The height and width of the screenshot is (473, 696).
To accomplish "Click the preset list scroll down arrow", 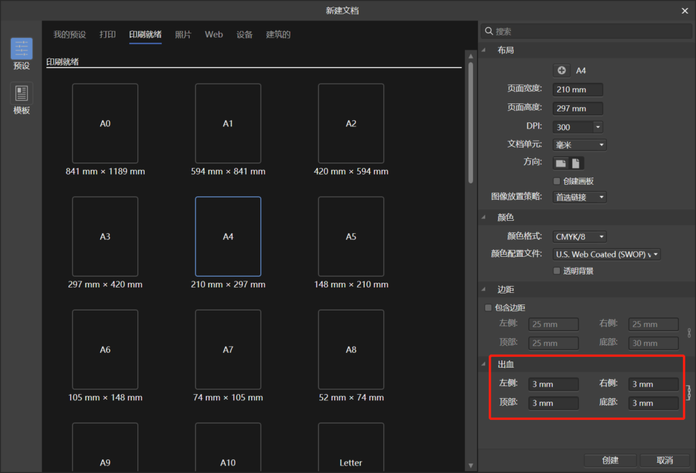I will click(470, 466).
